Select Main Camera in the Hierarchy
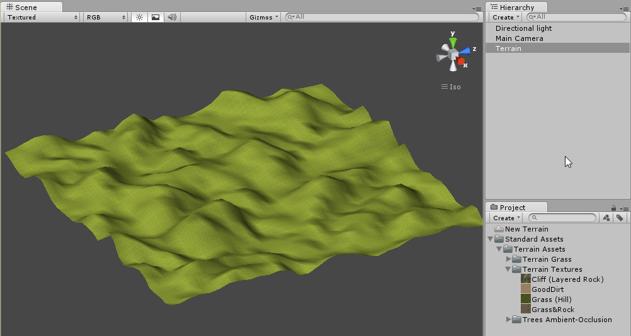Image resolution: width=631 pixels, height=336 pixels. tap(519, 38)
